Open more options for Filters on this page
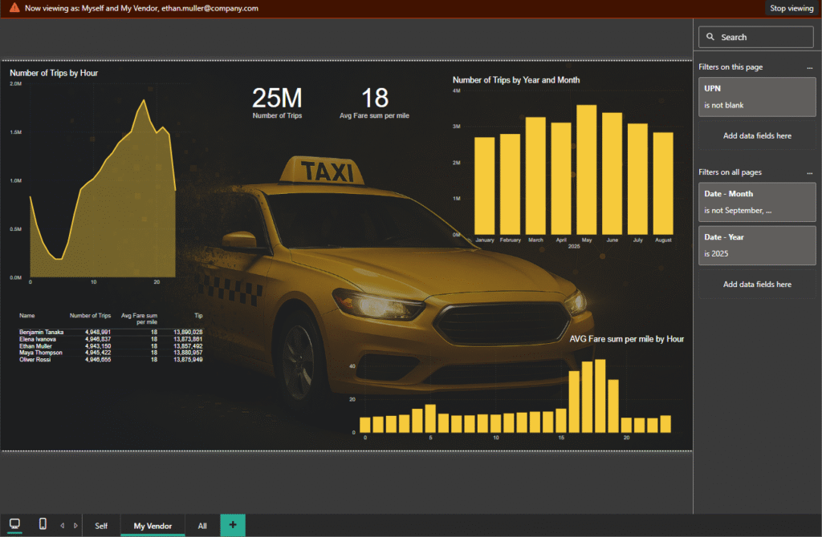822x537 pixels. [809, 67]
